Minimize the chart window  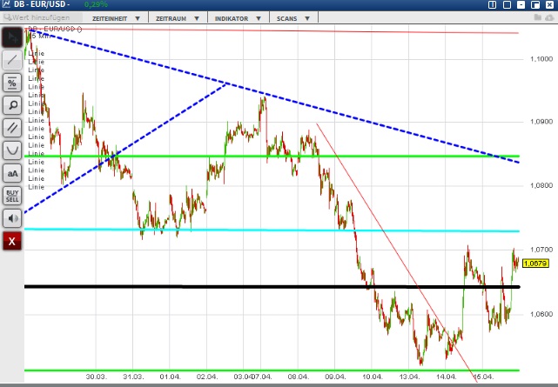click(521, 4)
